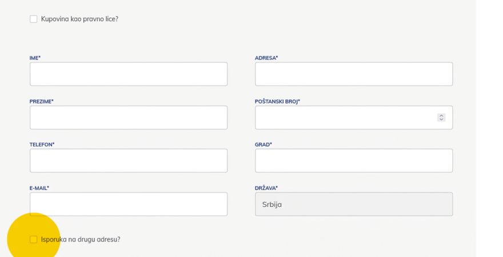Viewport: 503px width, 257px height.
Task: Click the yellow circle highlight
Action: click(34, 235)
